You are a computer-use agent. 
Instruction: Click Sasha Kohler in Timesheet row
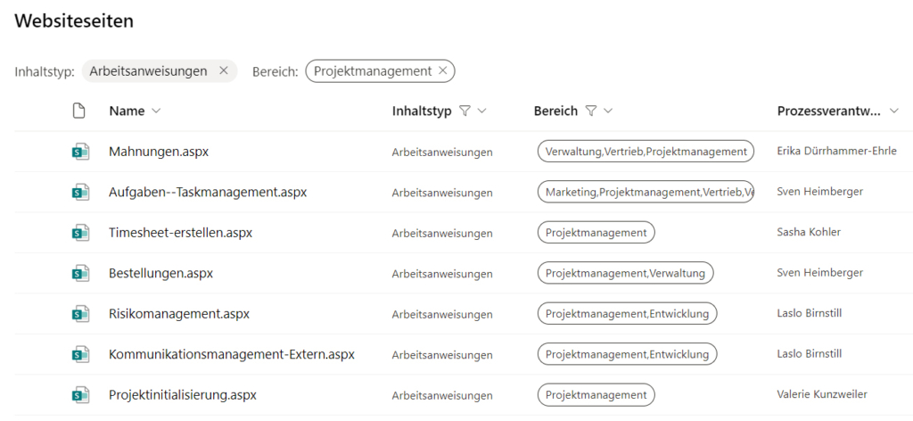click(x=809, y=232)
